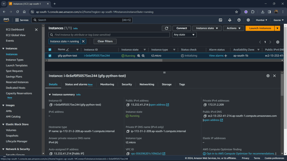Collapse the Instance summary section
The height and width of the screenshot is (161, 287).
[50, 94]
